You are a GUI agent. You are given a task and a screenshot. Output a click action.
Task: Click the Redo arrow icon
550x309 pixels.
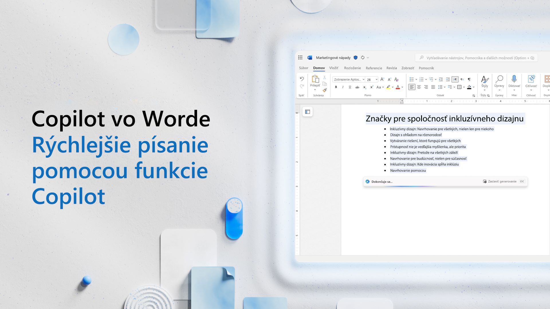point(302,86)
